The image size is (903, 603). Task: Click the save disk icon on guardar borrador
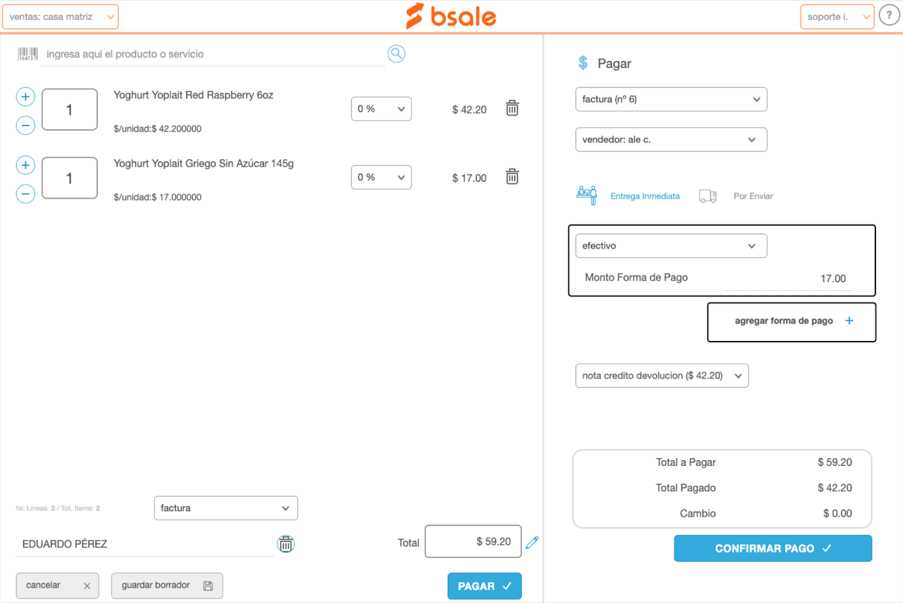(208, 586)
